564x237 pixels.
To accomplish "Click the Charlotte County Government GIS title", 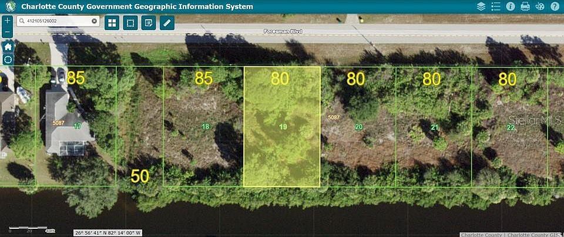I will click(x=137, y=6).
